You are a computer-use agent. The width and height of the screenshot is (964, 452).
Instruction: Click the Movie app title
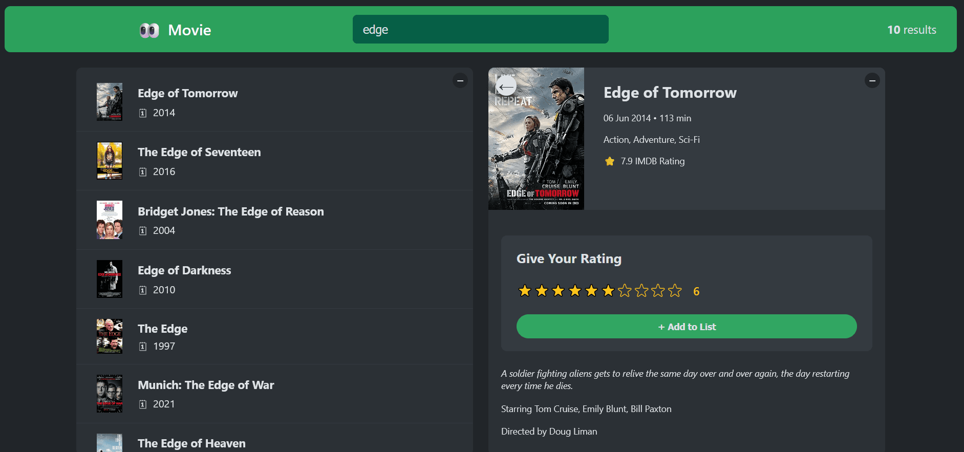point(189,30)
